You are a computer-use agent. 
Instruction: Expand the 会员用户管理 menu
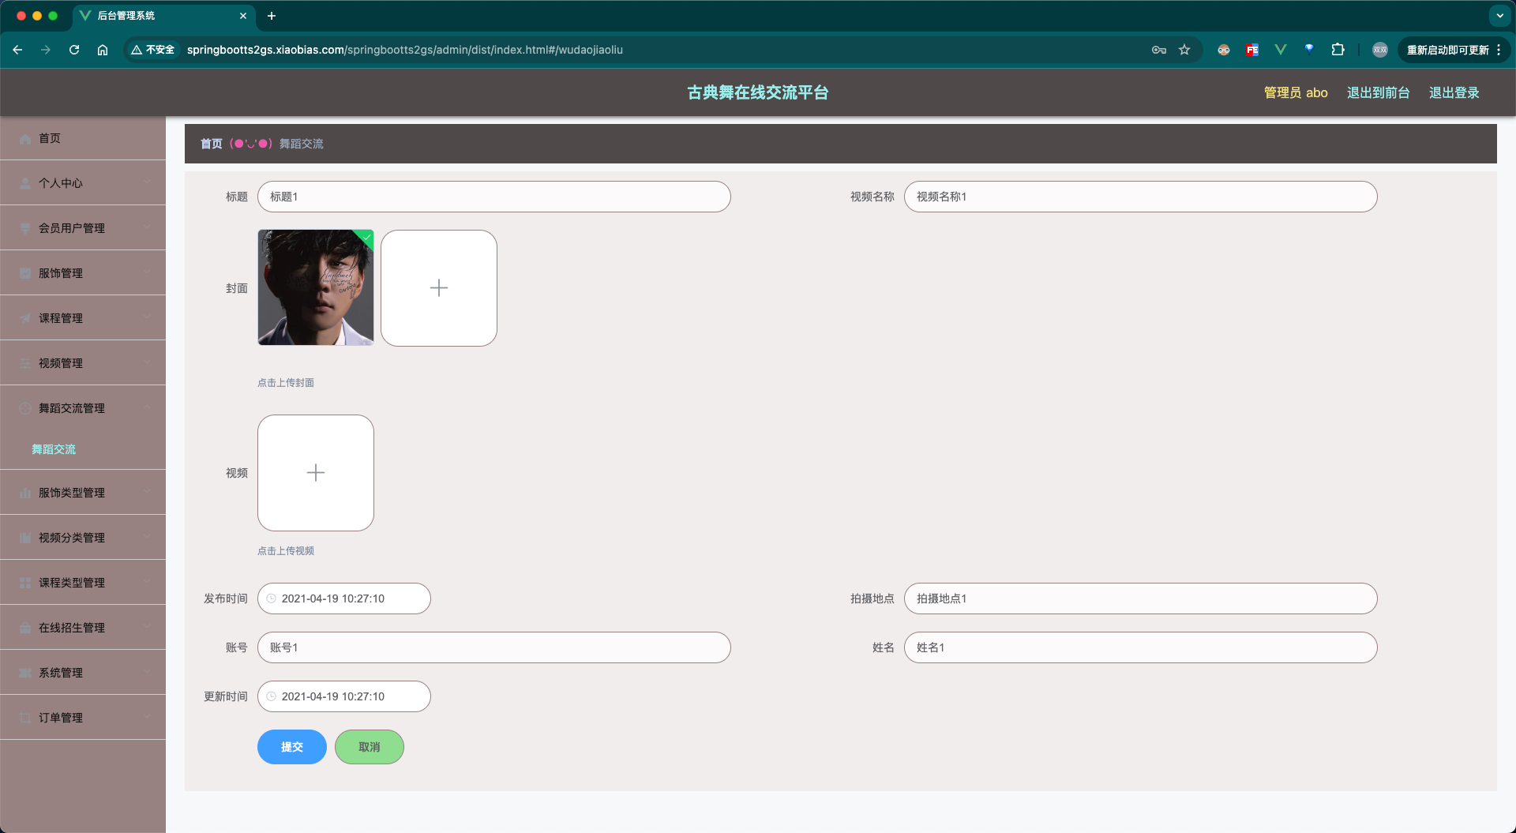click(x=83, y=228)
